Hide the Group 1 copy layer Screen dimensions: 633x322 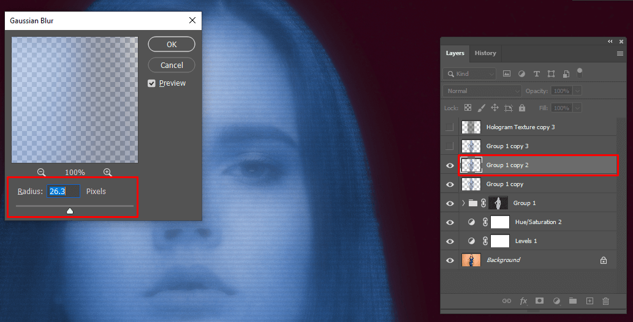tap(450, 184)
